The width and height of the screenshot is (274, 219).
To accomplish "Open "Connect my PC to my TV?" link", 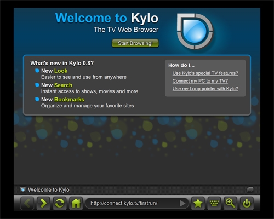I will [x=200, y=81].
